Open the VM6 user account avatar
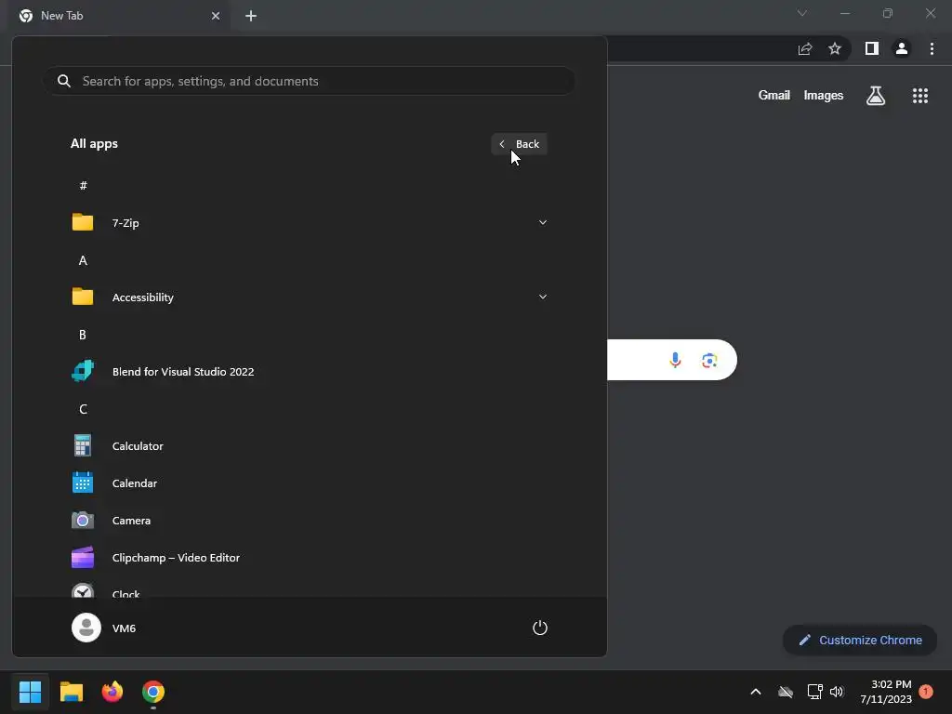The image size is (952, 714). (x=86, y=628)
